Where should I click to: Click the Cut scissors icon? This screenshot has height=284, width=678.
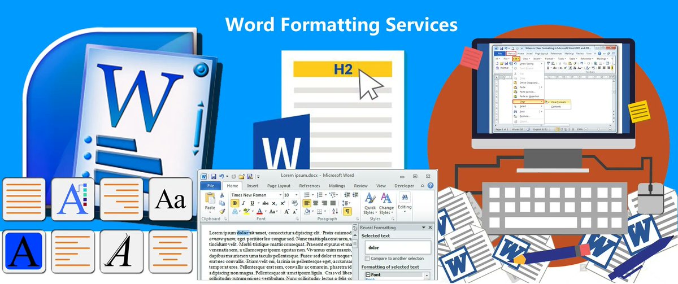222,195
